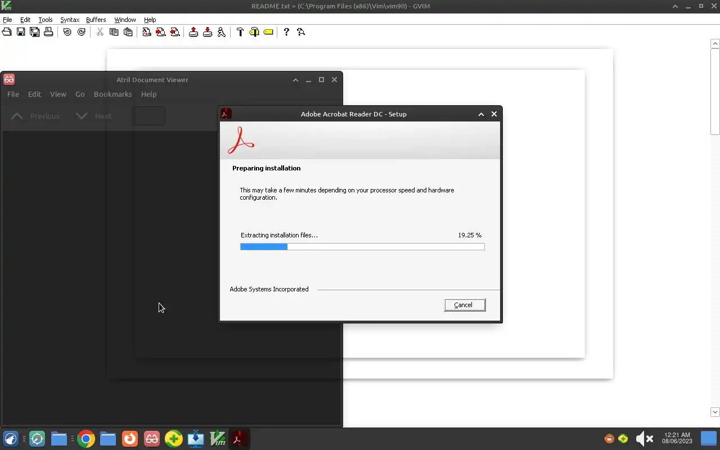Open the File menu in GVIM
Screen dimensions: 720x450
click(7, 20)
